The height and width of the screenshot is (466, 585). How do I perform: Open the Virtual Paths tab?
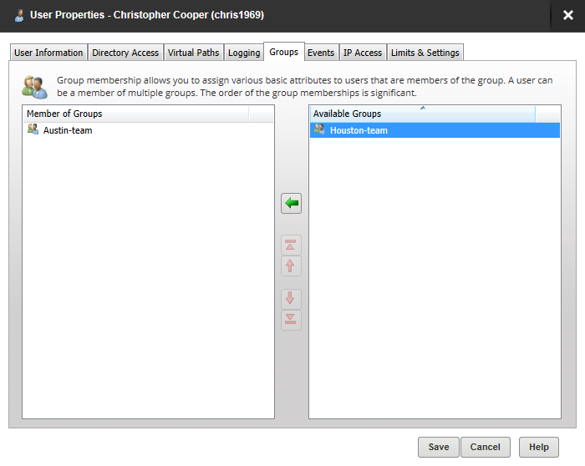pos(193,53)
